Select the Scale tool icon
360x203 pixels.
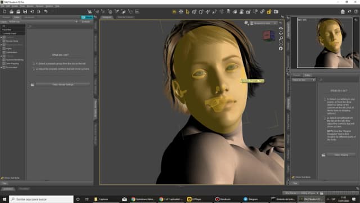(x=215, y=11)
